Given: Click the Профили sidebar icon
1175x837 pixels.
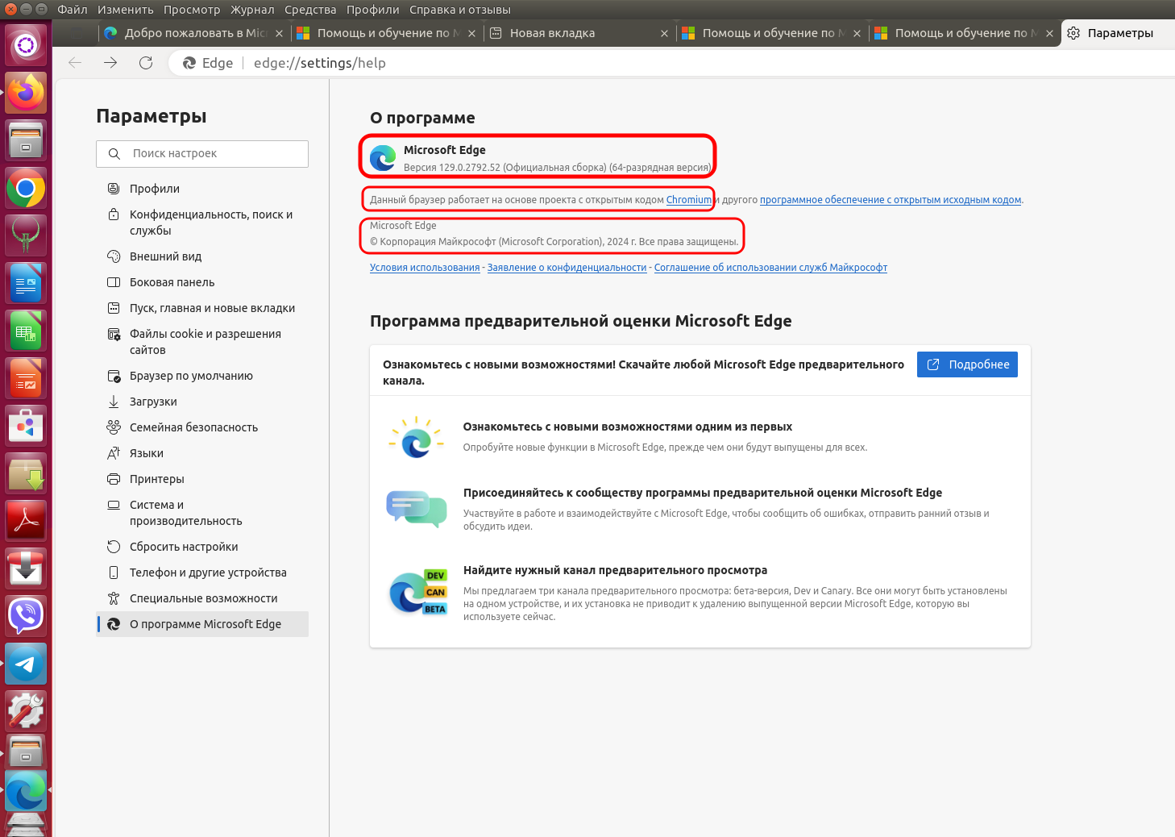Looking at the screenshot, I should [x=114, y=189].
